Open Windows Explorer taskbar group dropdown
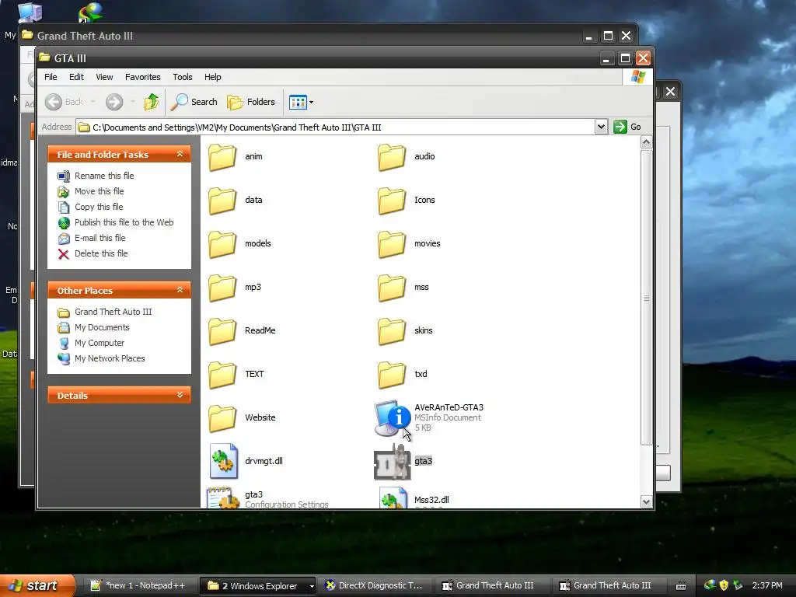796x597 pixels. [x=312, y=586]
